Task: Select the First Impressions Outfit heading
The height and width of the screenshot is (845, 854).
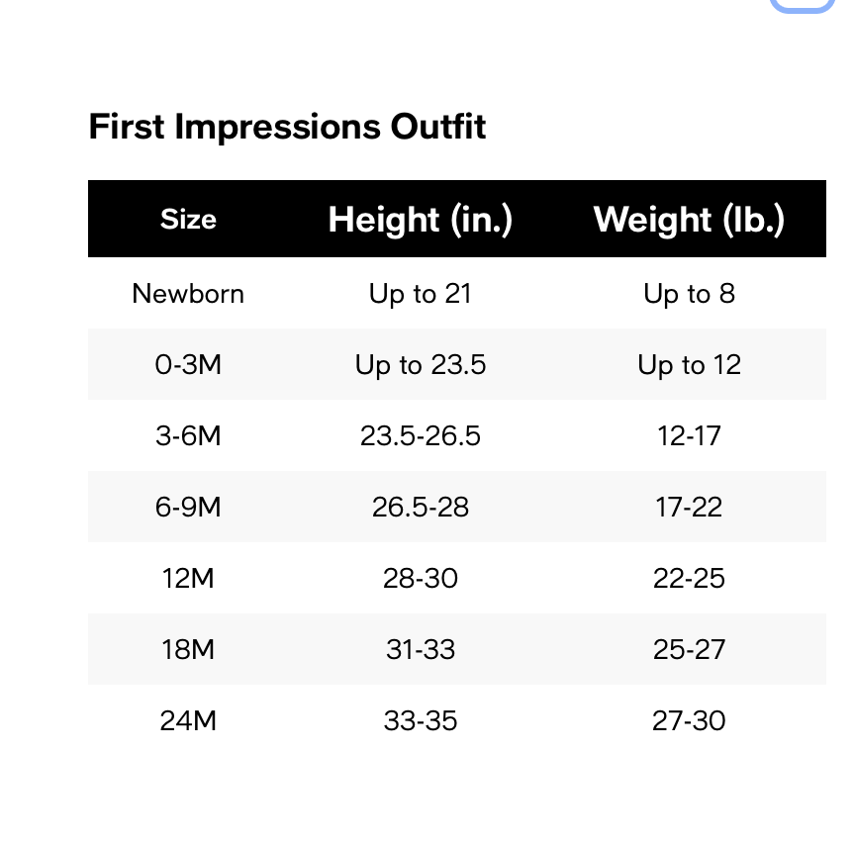Action: [287, 127]
